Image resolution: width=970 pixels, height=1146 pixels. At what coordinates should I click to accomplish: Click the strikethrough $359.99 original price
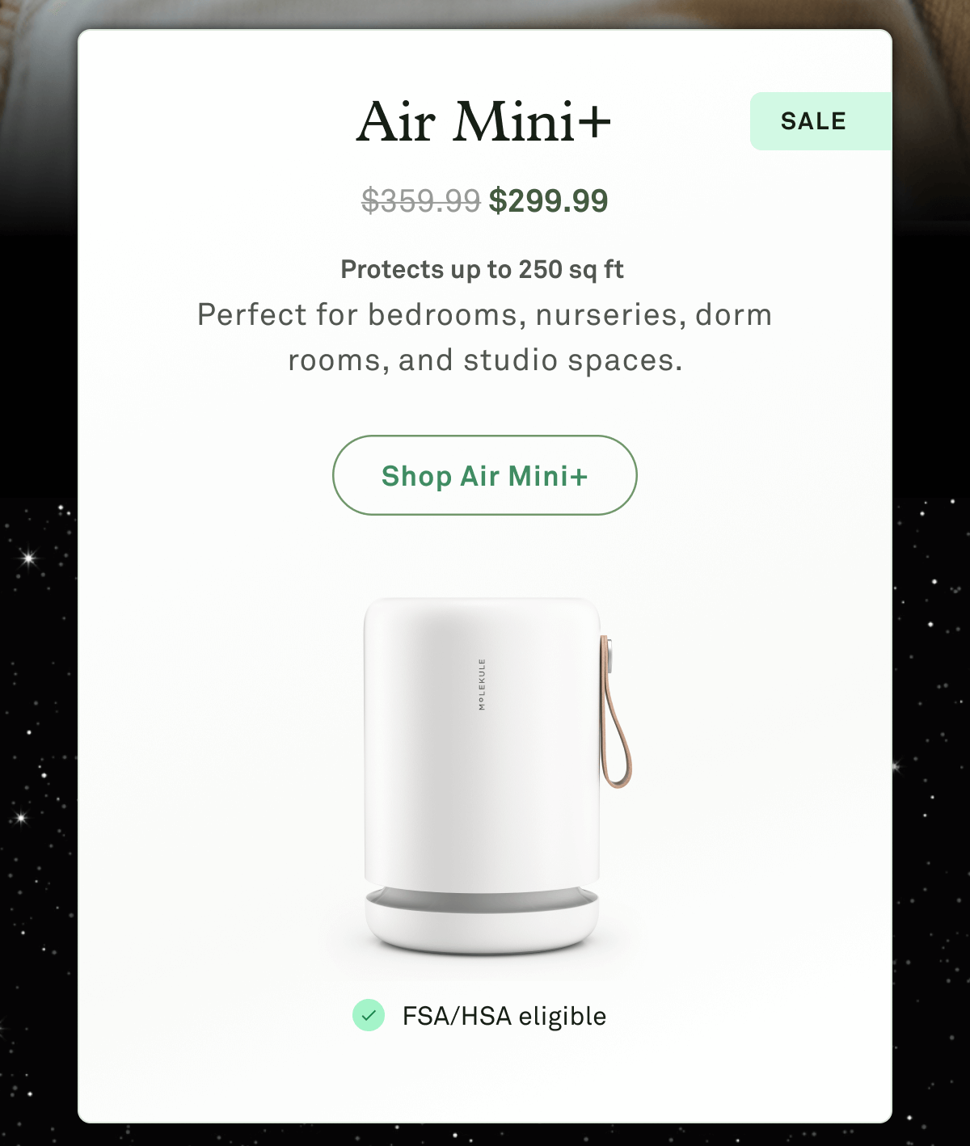pyautogui.click(x=420, y=200)
